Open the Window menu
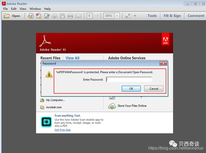 pos(35,9)
